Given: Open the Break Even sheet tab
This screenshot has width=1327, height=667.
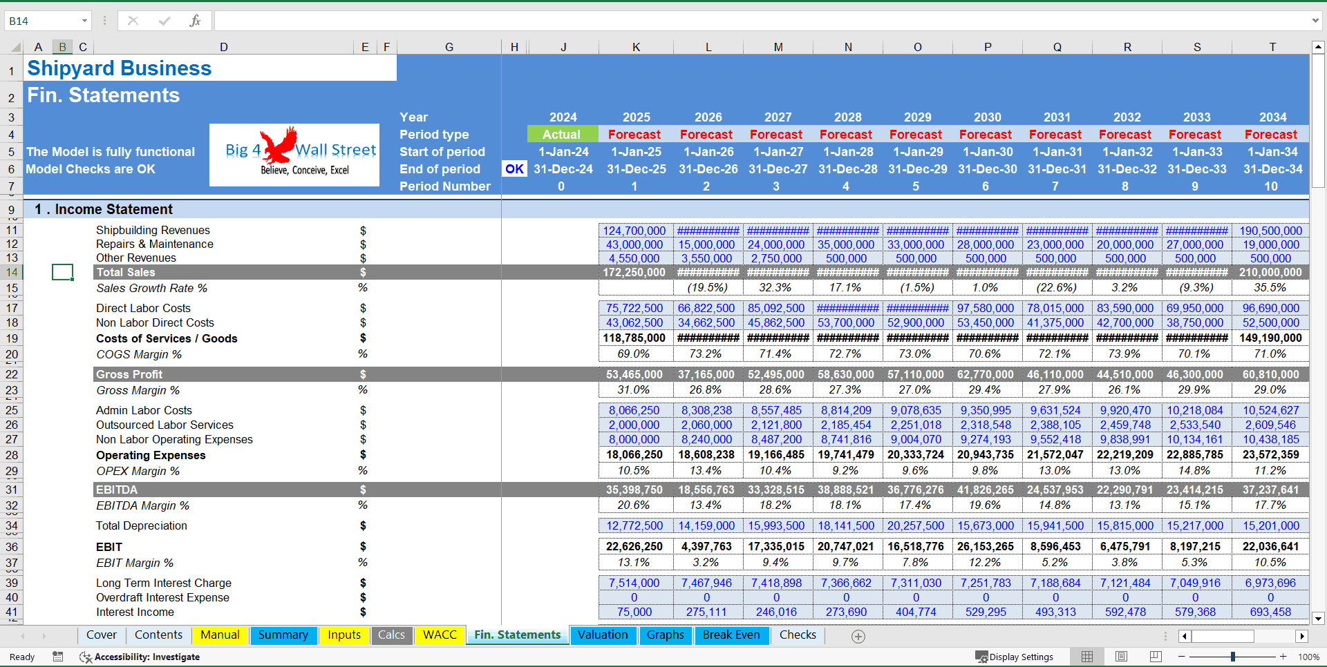Looking at the screenshot, I should pyautogui.click(x=731, y=635).
